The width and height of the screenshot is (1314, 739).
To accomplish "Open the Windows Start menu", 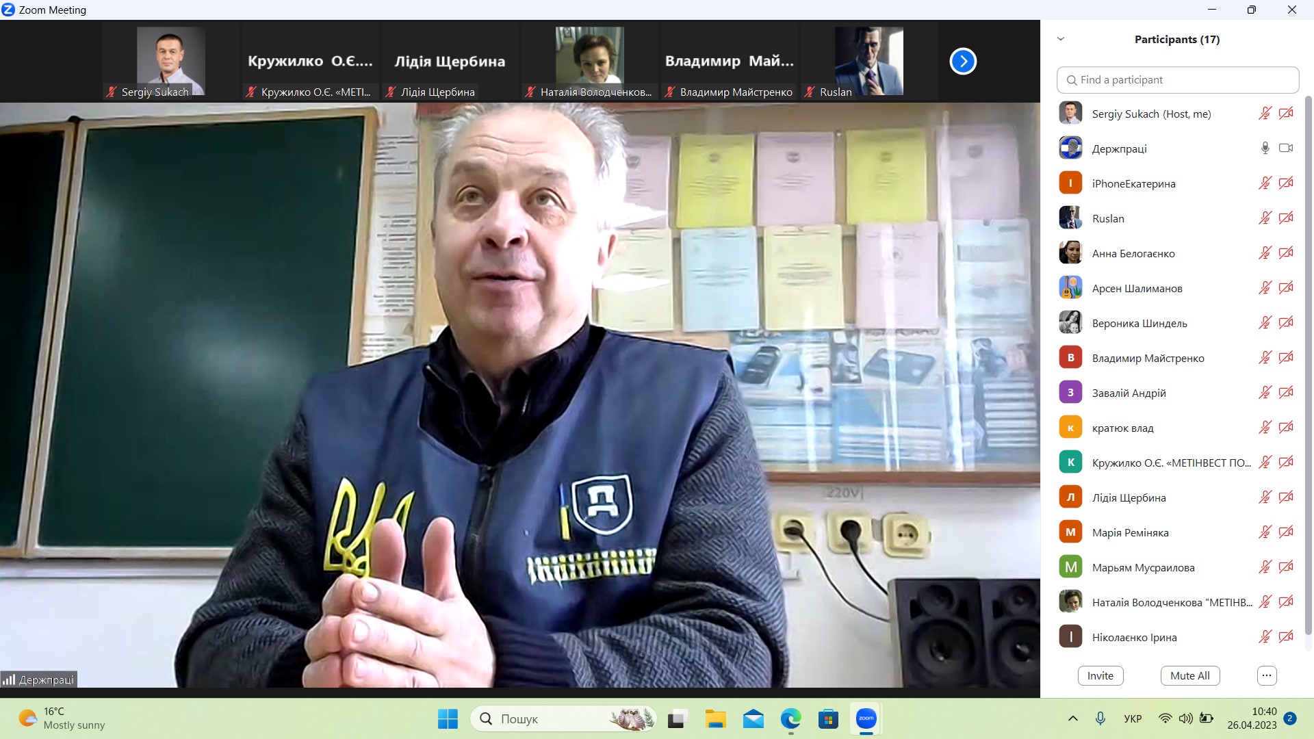I will click(x=448, y=718).
